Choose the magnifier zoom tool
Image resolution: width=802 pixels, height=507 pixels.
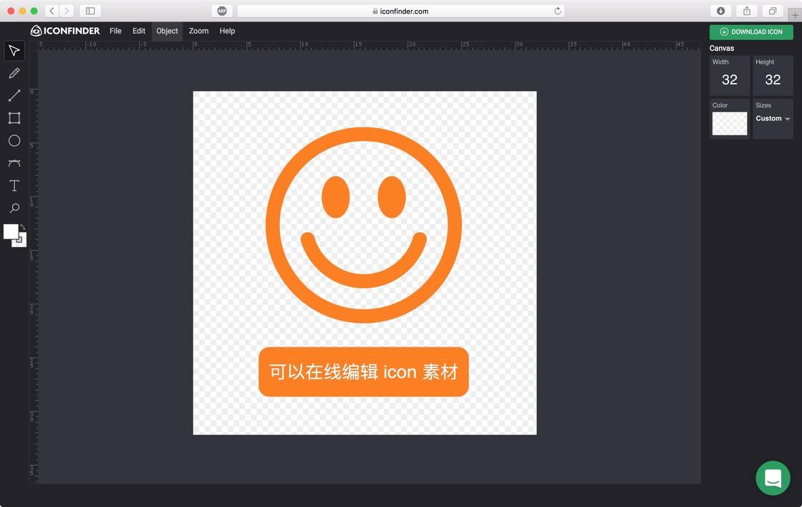coord(14,208)
